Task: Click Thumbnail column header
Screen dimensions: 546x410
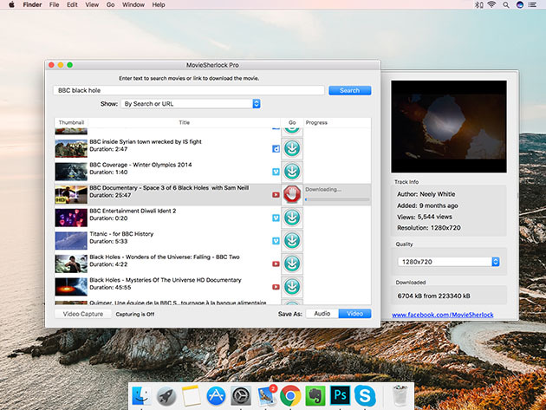Action: click(x=71, y=122)
